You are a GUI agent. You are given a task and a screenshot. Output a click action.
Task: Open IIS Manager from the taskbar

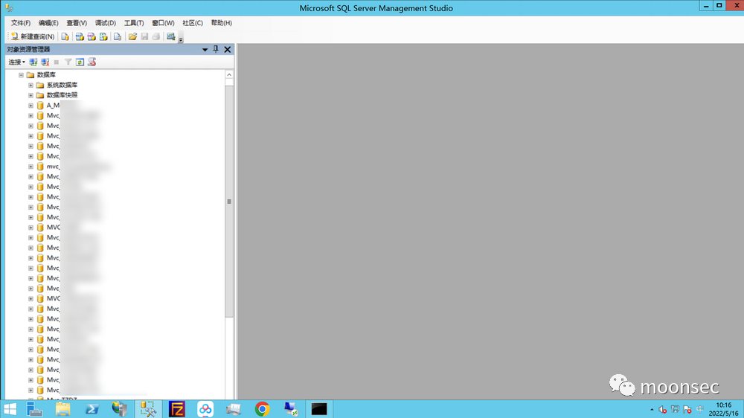coord(120,409)
